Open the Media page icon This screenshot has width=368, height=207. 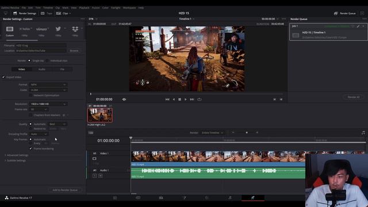click(115, 198)
